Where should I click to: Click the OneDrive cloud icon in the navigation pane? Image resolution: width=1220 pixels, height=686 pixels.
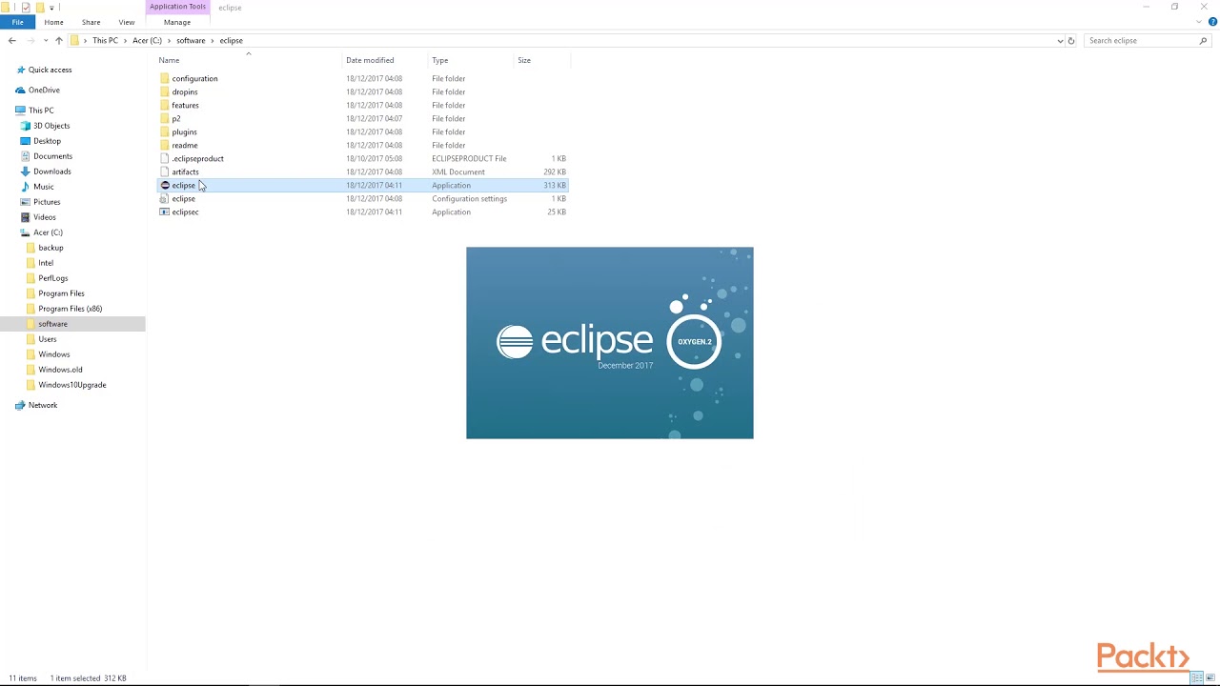point(20,90)
